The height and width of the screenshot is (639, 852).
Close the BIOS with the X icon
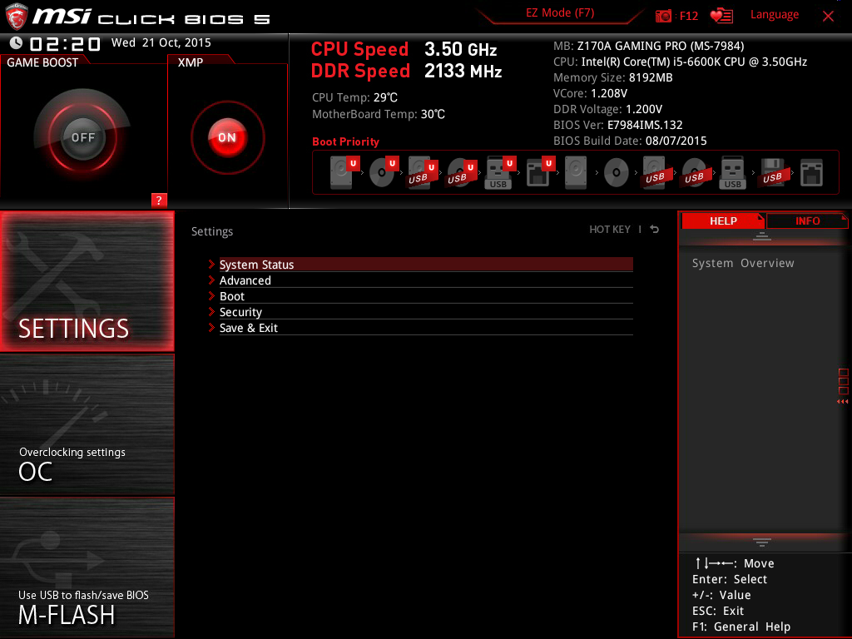(828, 16)
